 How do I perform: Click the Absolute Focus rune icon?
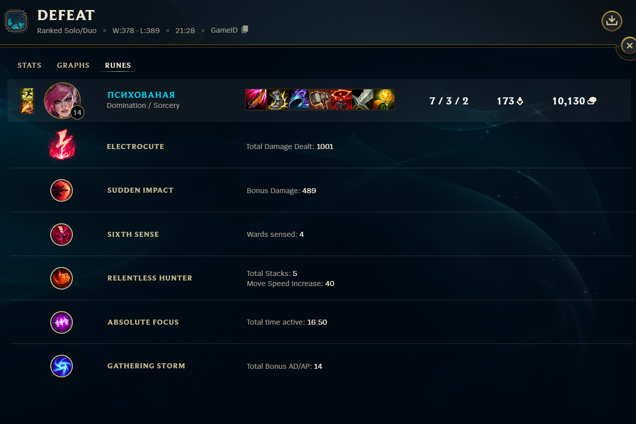[62, 322]
